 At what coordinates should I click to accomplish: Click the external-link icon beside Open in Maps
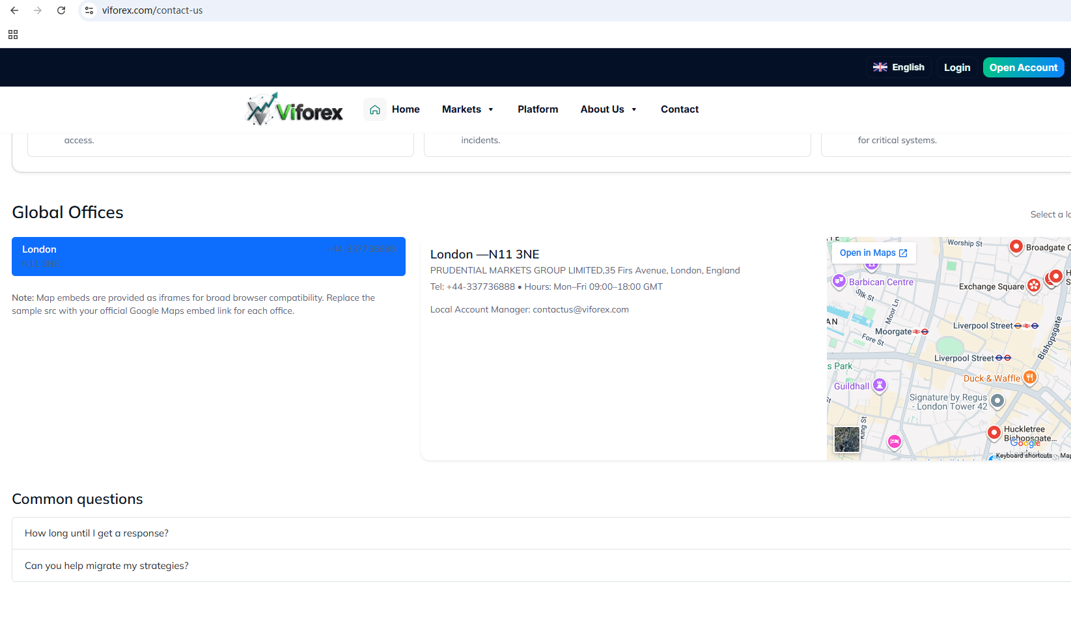tap(903, 253)
